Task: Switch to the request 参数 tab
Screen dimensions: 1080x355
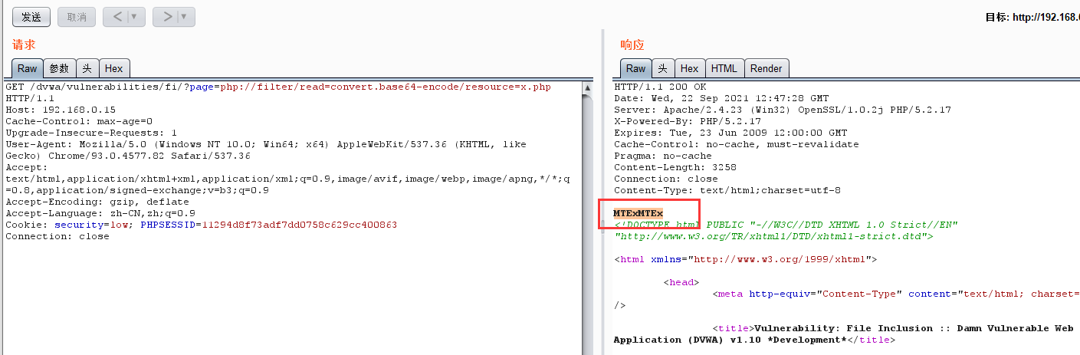Action: pos(59,68)
